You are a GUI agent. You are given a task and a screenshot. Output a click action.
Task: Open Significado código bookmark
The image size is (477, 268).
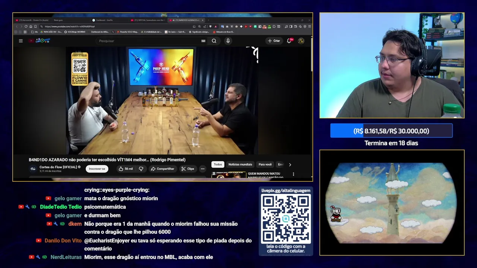pos(199,32)
